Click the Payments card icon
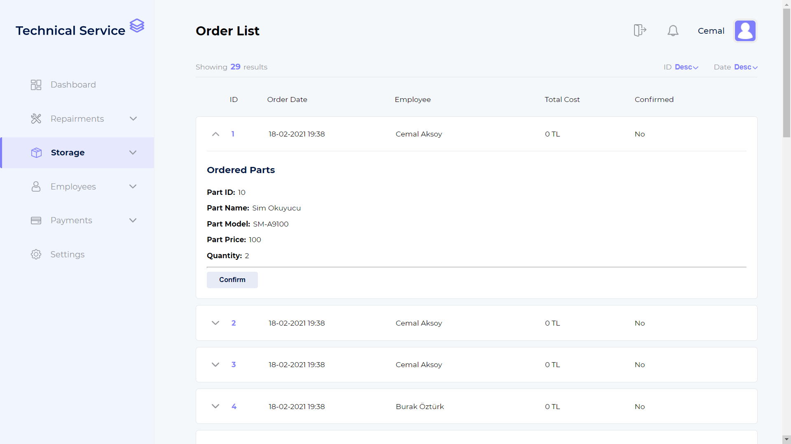This screenshot has width=791, height=444. [36, 220]
